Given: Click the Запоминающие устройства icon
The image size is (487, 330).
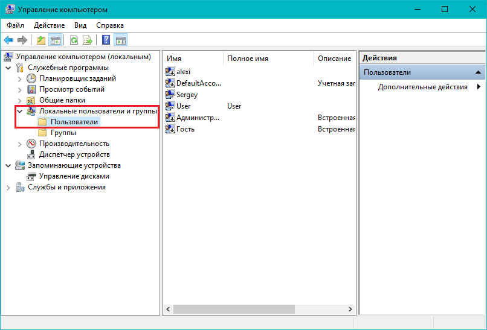Looking at the screenshot, I should click(20, 165).
